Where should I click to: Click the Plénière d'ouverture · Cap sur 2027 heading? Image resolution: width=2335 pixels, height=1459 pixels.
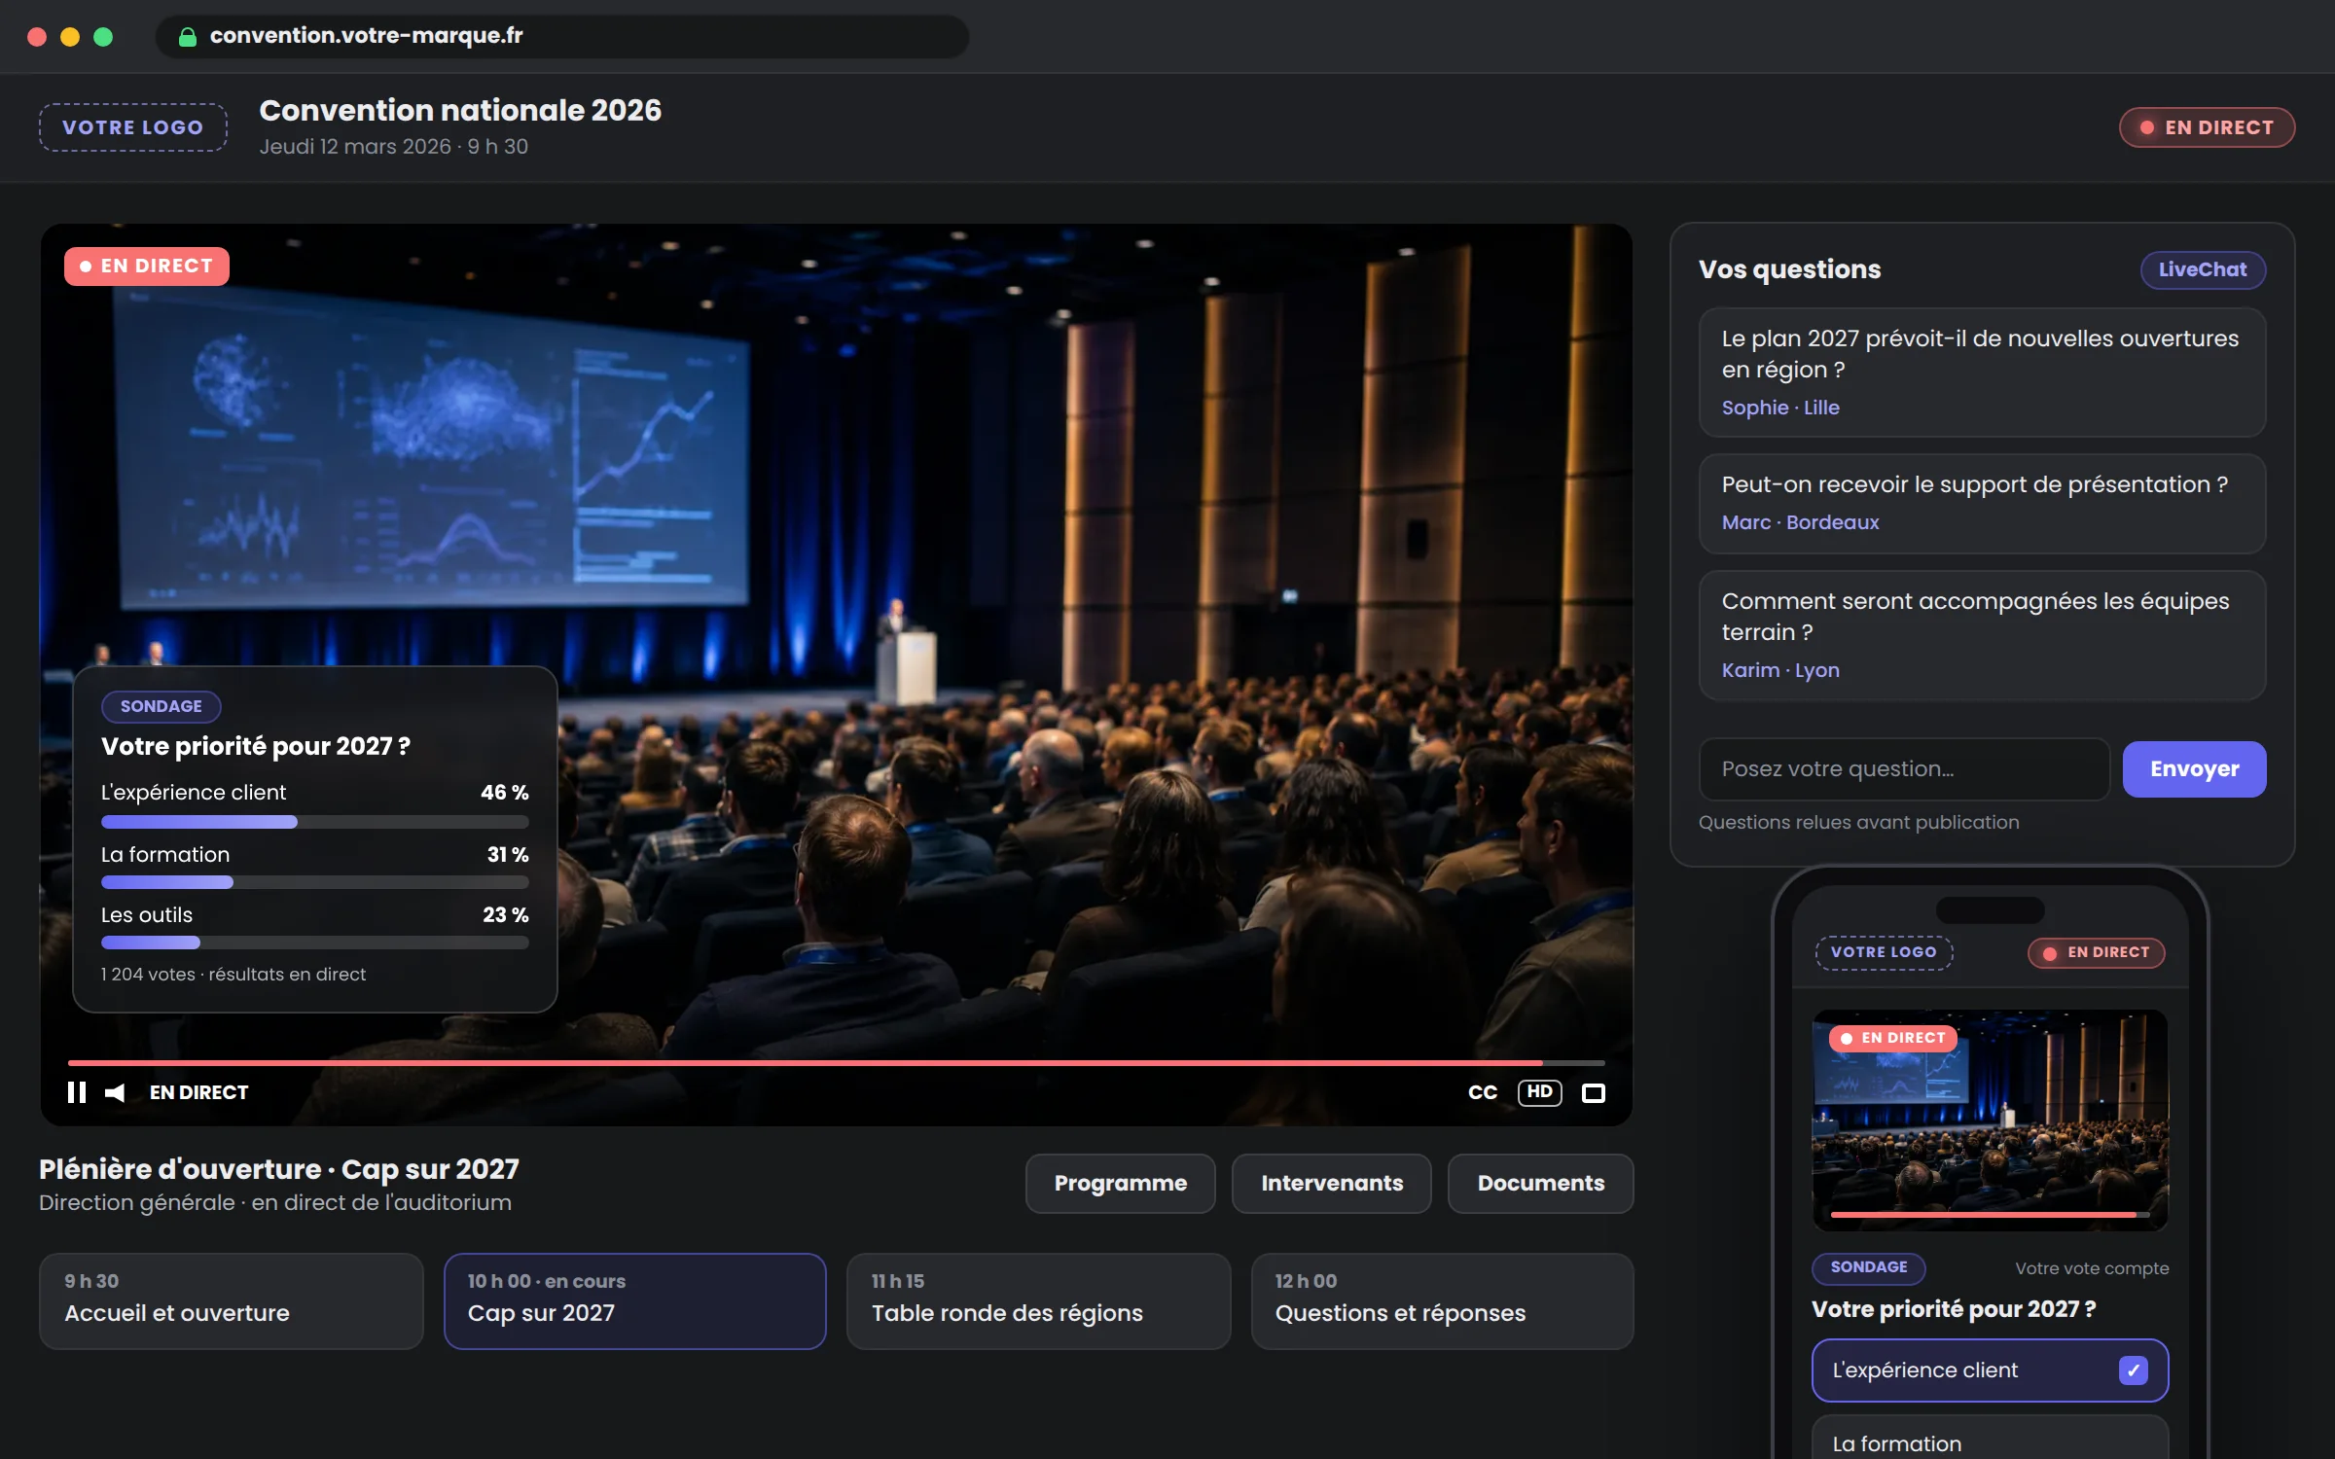tap(279, 1168)
